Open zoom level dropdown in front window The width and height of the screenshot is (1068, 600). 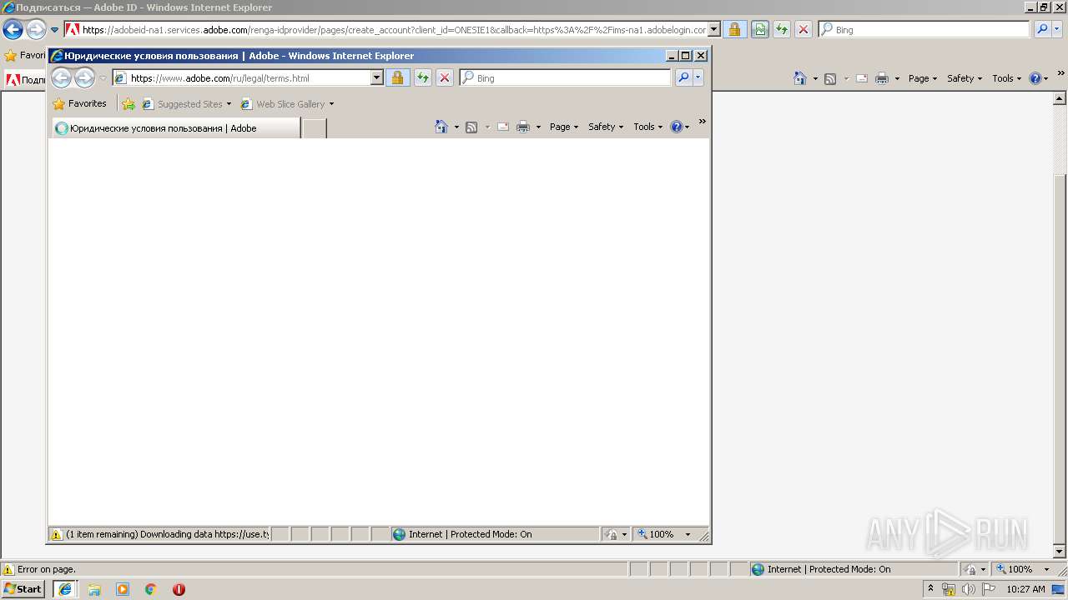pos(688,534)
